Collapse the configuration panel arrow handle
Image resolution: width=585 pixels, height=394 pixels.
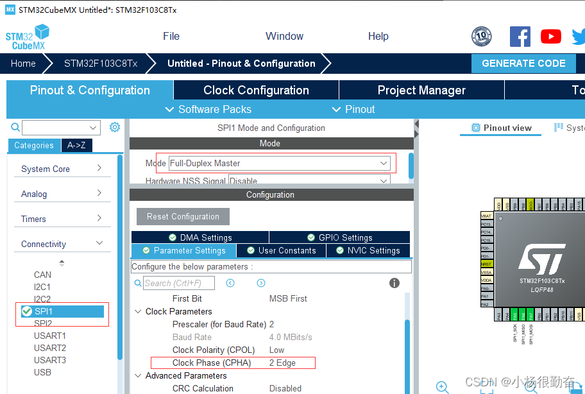click(x=416, y=129)
